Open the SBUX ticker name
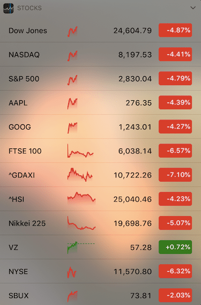201x305 pixels. coord(19,295)
